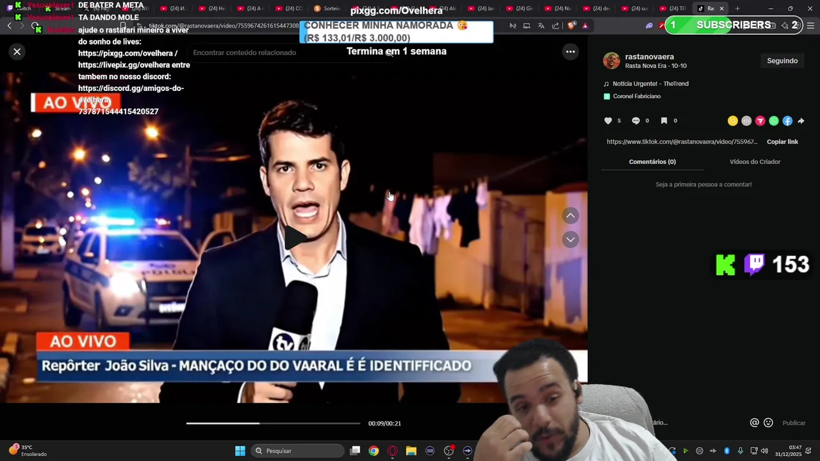This screenshot has height=461, width=820.
Task: Go to previous video with up chevron
Action: (x=570, y=216)
